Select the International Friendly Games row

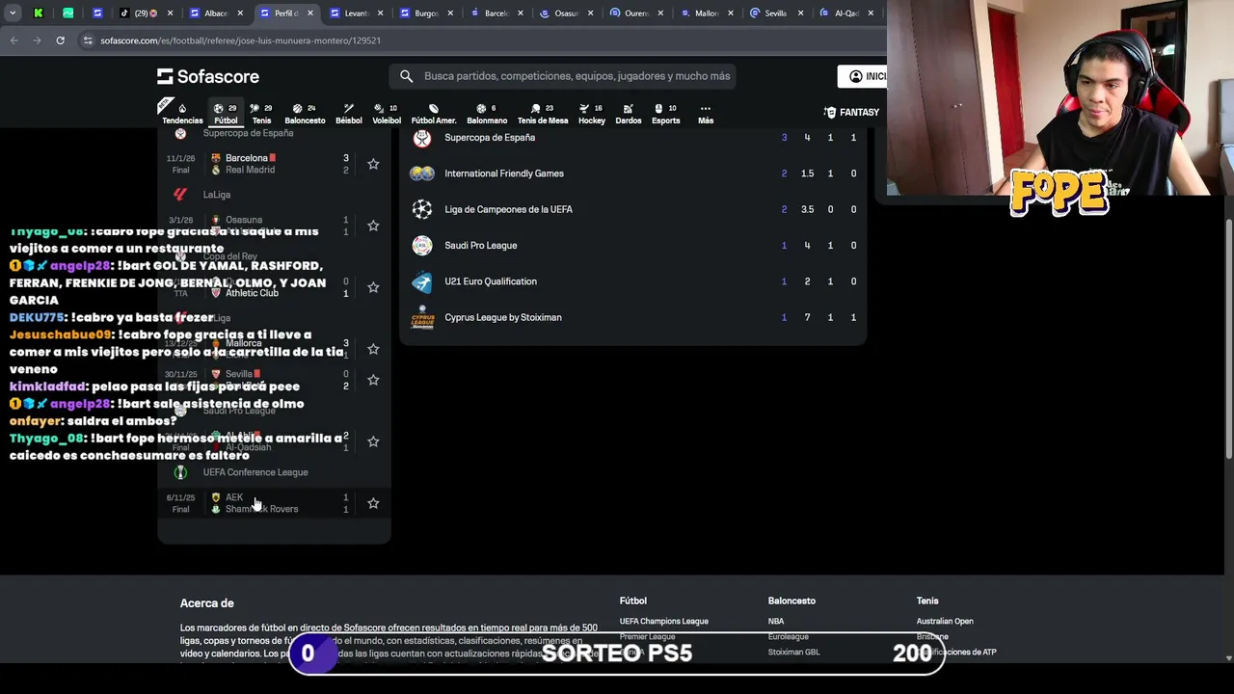pyautogui.click(x=632, y=173)
